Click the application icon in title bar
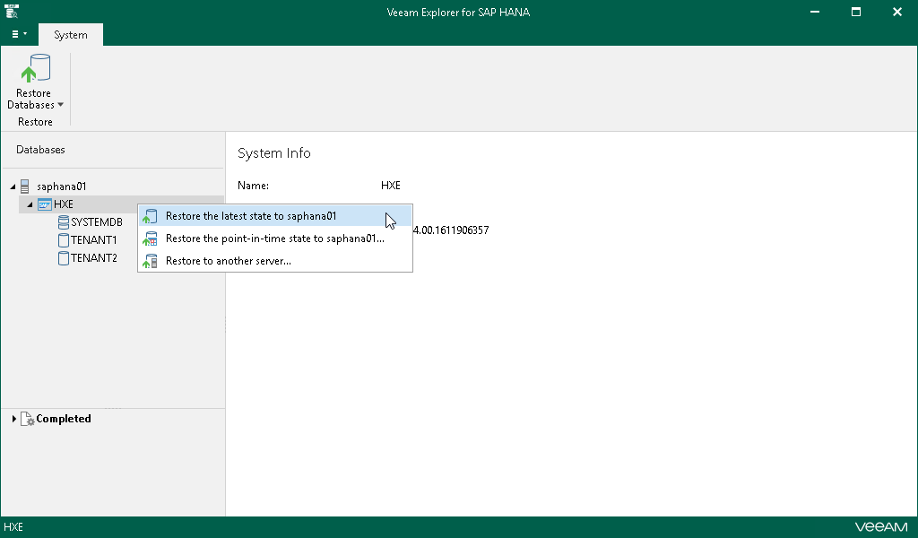This screenshot has height=538, width=918. (x=11, y=11)
